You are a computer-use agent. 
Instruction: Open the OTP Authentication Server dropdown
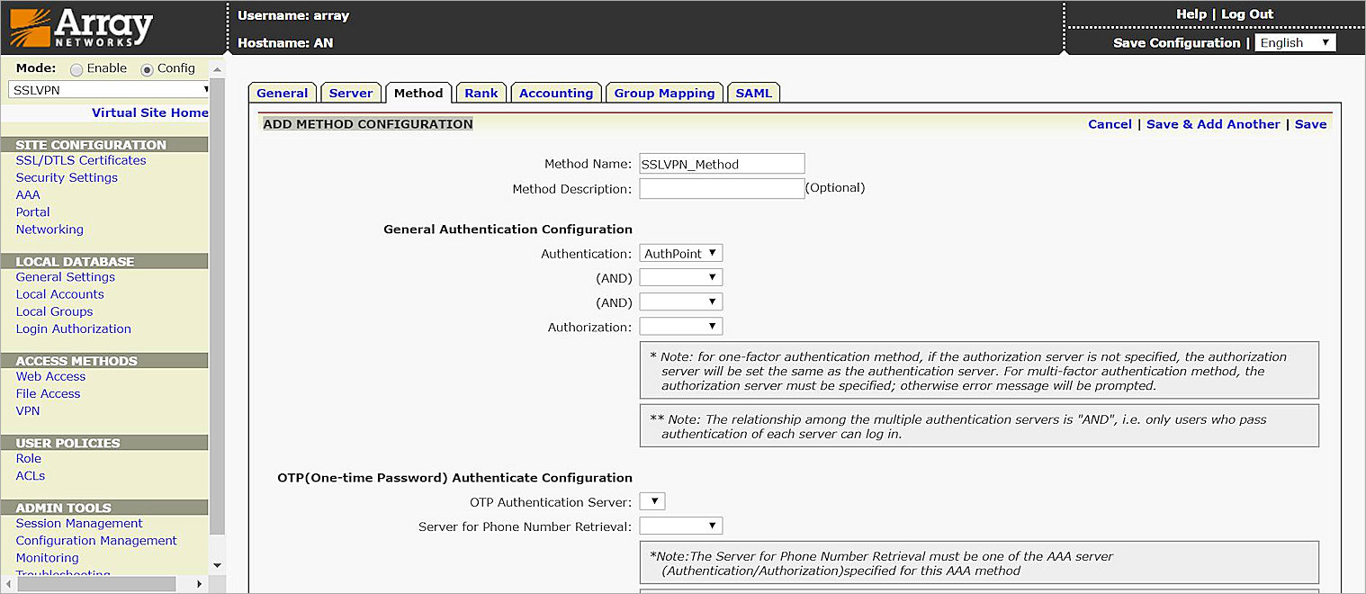(652, 501)
